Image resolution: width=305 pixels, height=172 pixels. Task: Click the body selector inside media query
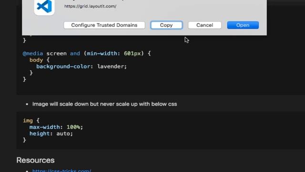[x=40, y=60]
